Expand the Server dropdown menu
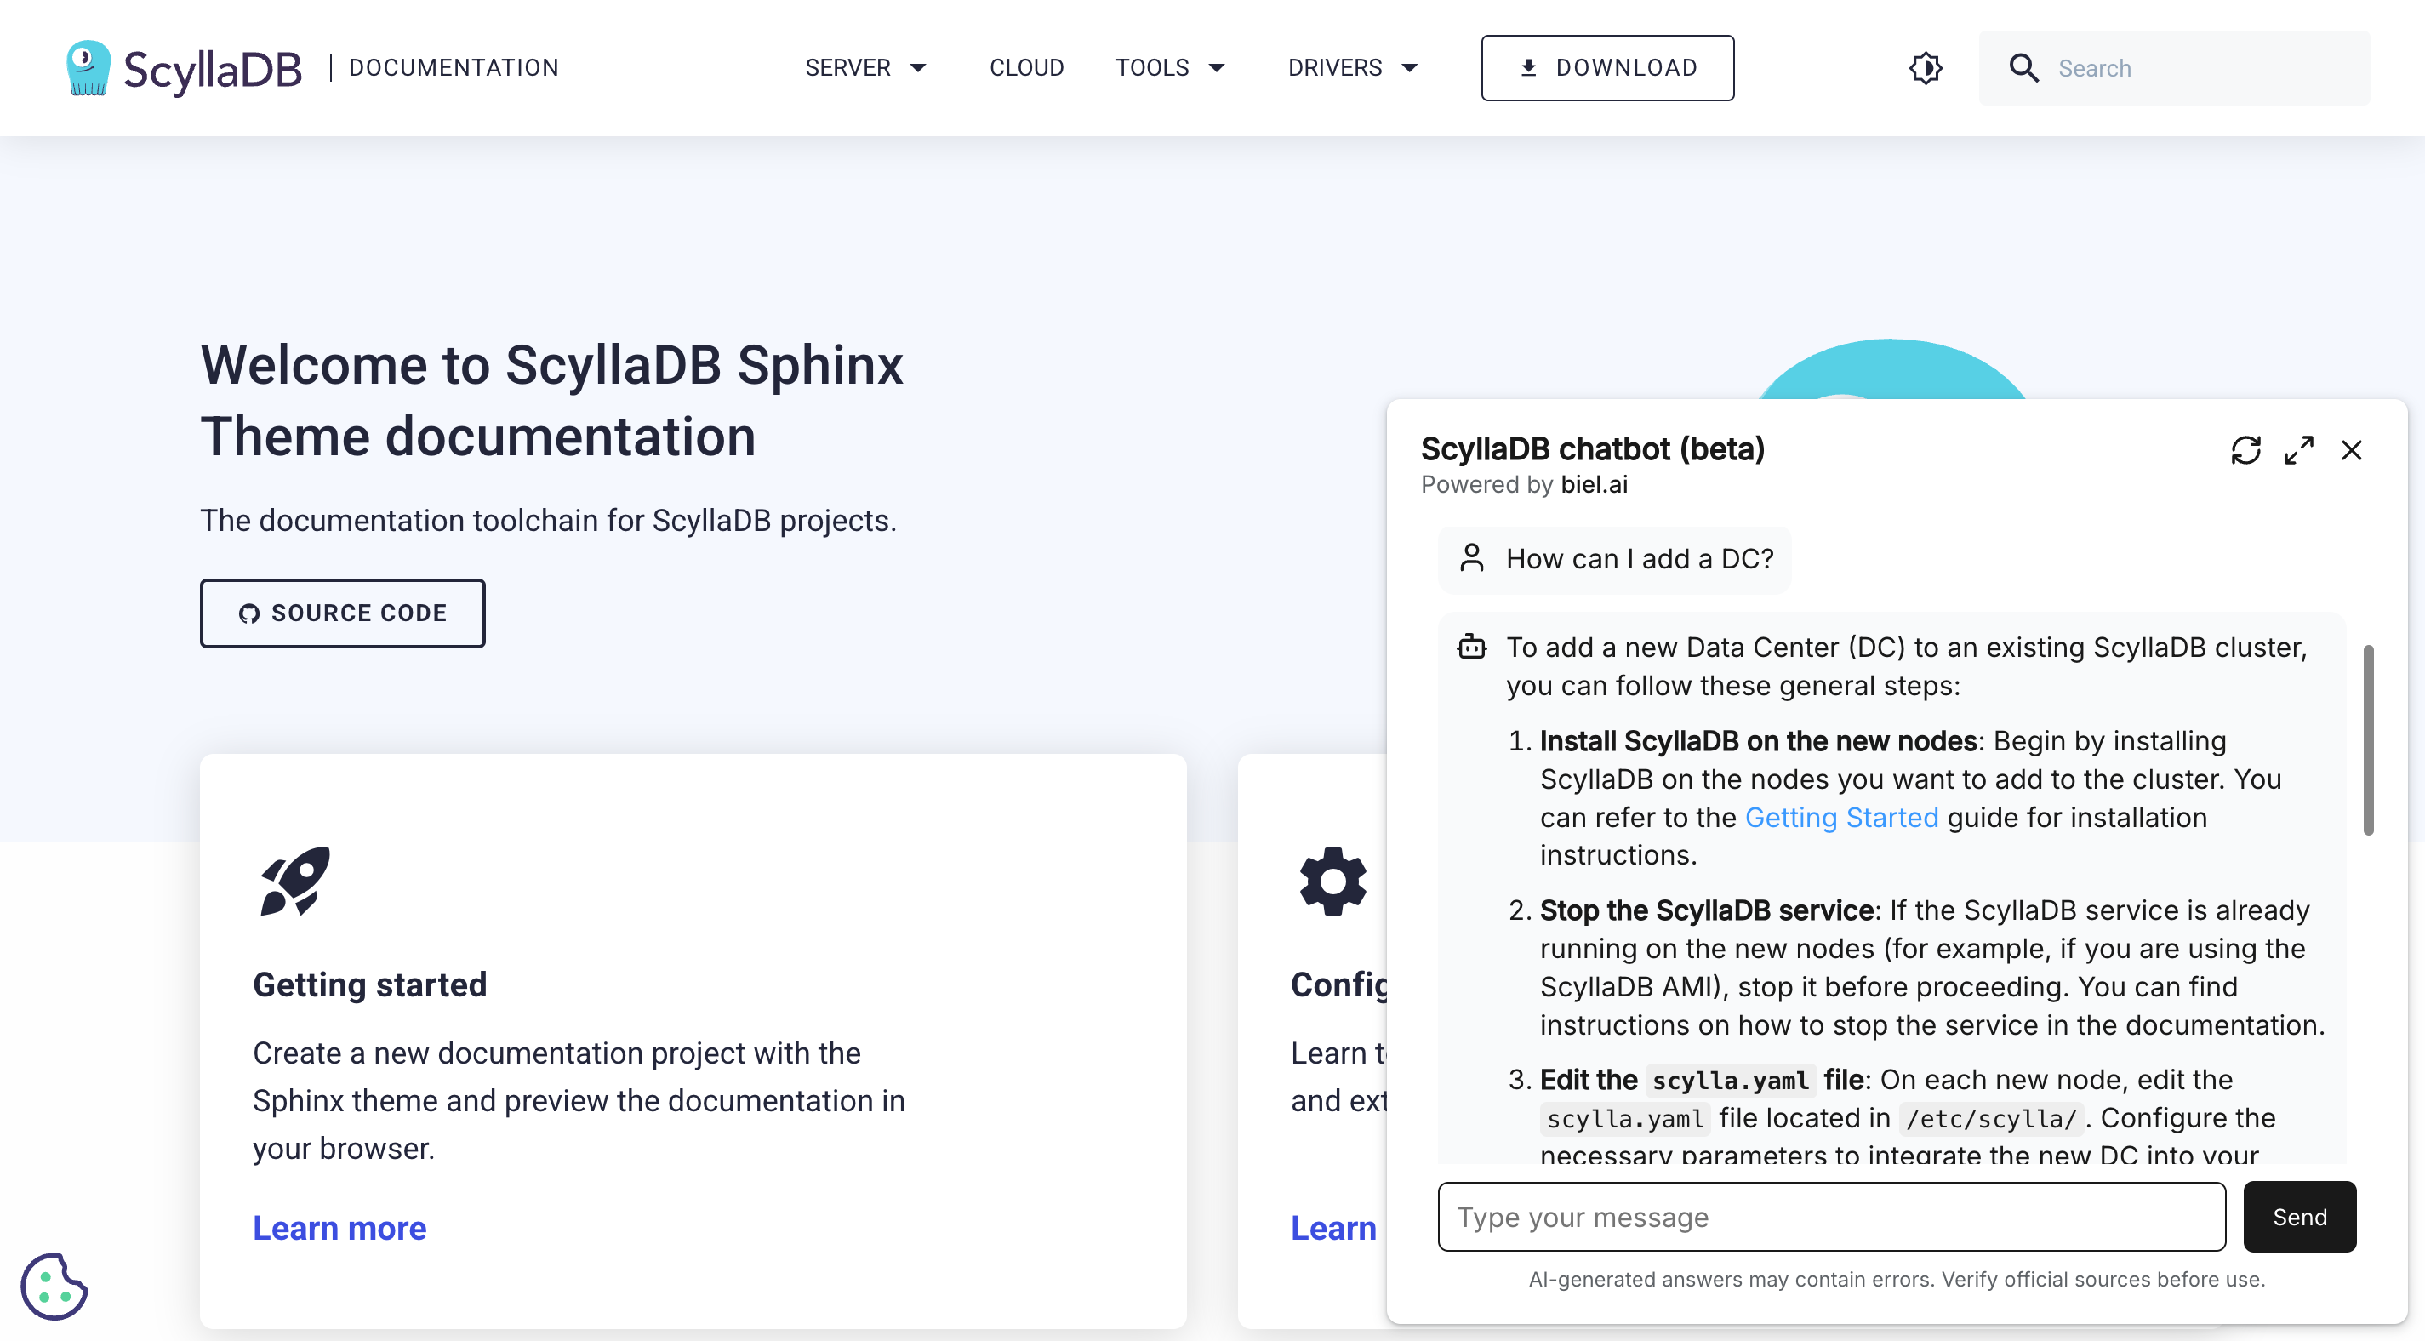This screenshot has height=1341, width=2425. click(x=865, y=68)
